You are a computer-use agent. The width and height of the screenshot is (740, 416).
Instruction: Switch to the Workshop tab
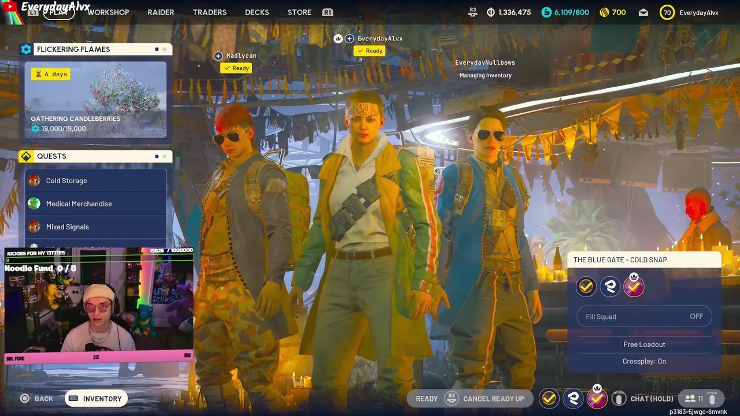click(108, 12)
